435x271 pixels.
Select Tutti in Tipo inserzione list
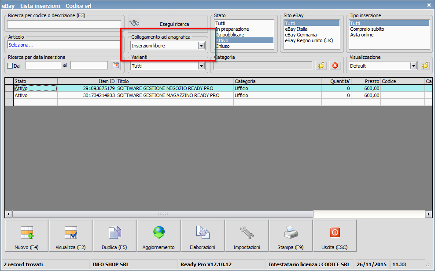click(x=389, y=23)
